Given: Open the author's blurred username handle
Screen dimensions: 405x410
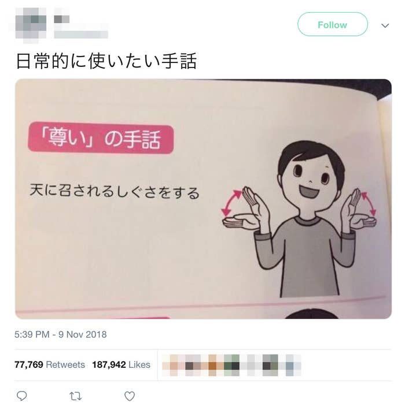Looking at the screenshot, I should 81,34.
